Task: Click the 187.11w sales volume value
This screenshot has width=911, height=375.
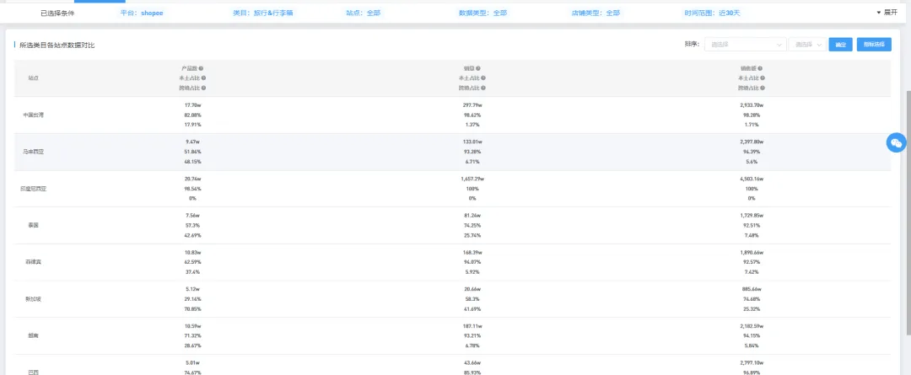Action: [x=472, y=325]
